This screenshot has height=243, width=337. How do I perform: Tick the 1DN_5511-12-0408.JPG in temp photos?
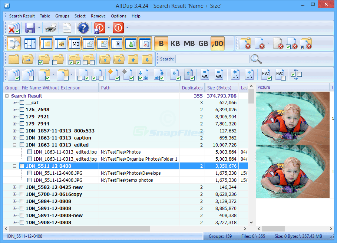[x=30, y=180]
